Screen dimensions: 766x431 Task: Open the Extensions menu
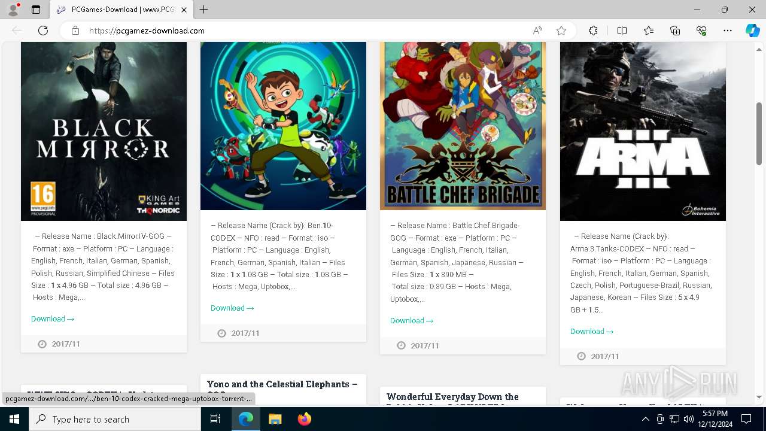pyautogui.click(x=593, y=31)
